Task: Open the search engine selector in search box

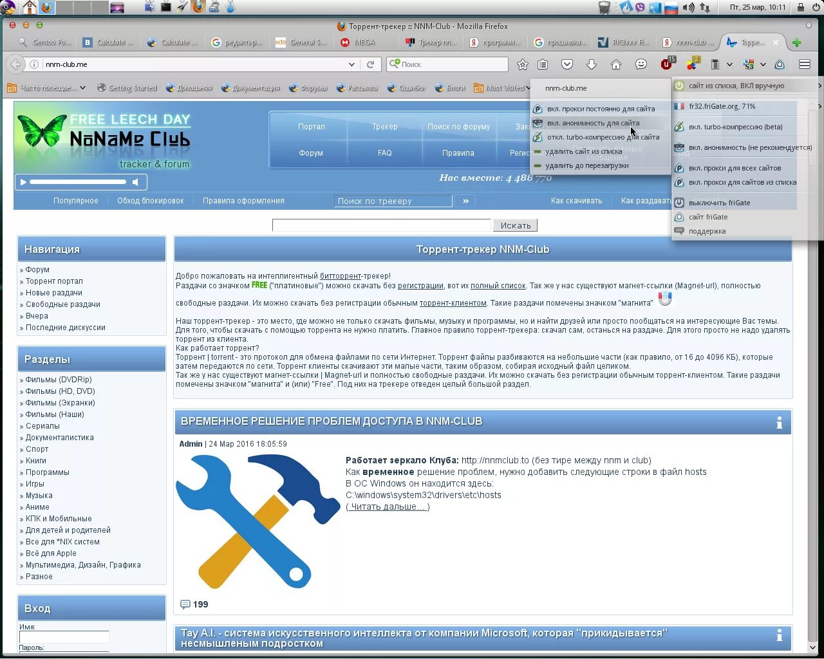Action: click(394, 64)
